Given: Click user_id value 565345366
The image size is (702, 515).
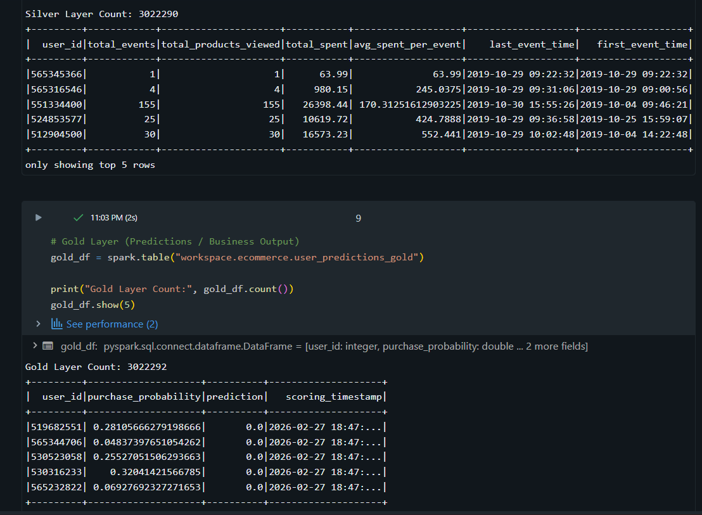Looking at the screenshot, I should [56, 74].
